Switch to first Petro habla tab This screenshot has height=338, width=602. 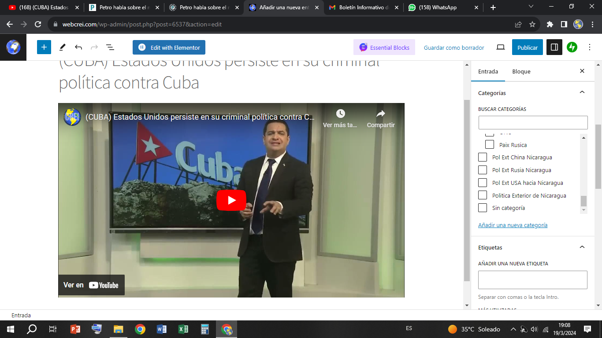click(x=124, y=7)
